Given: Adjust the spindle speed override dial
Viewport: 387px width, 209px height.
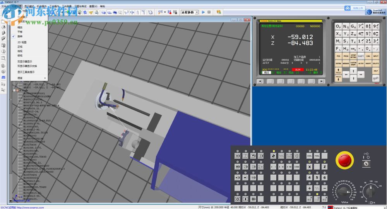Looking at the screenshot, I should pos(370,191).
